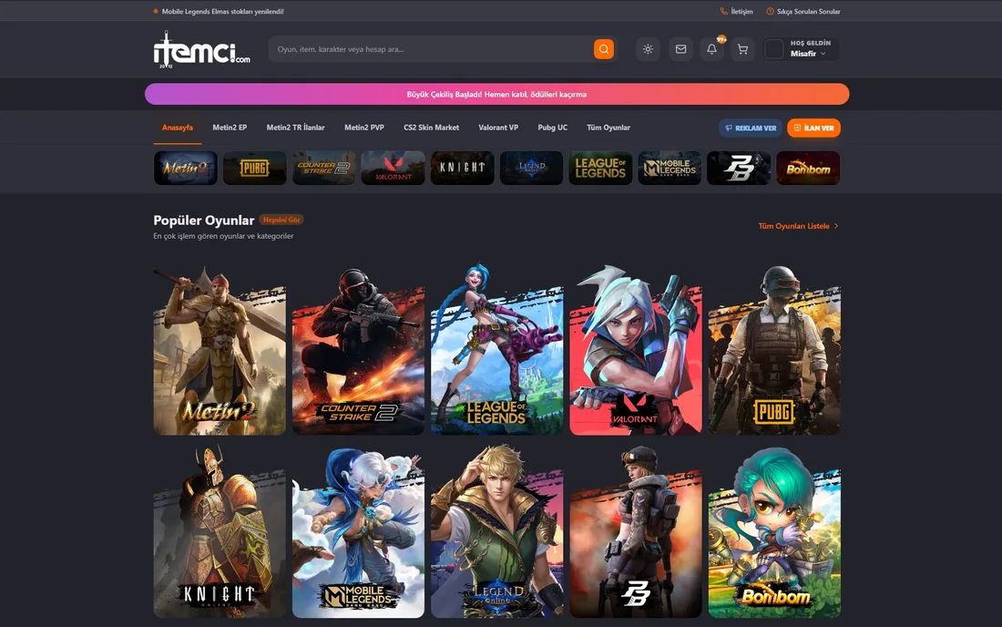
Task: Open the large Valorant game card
Action: pos(636,350)
